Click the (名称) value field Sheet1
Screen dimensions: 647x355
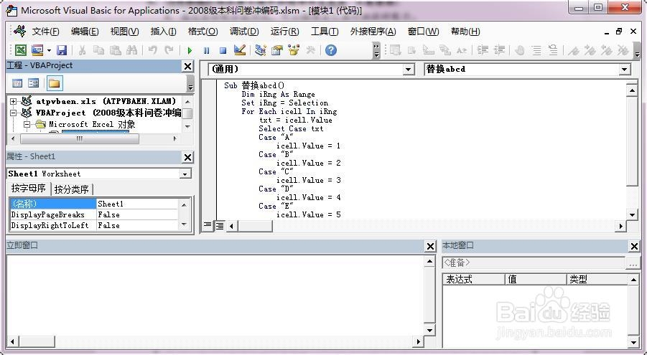point(137,204)
